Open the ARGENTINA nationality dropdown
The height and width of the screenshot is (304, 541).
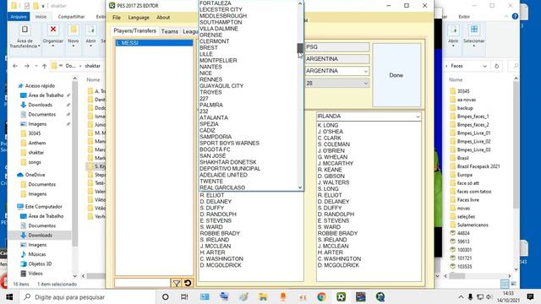[x=365, y=71]
